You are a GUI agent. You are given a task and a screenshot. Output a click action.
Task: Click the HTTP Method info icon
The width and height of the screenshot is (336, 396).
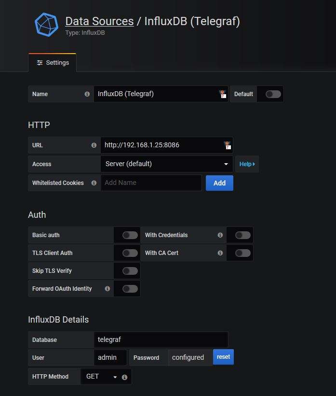pyautogui.click(x=124, y=377)
